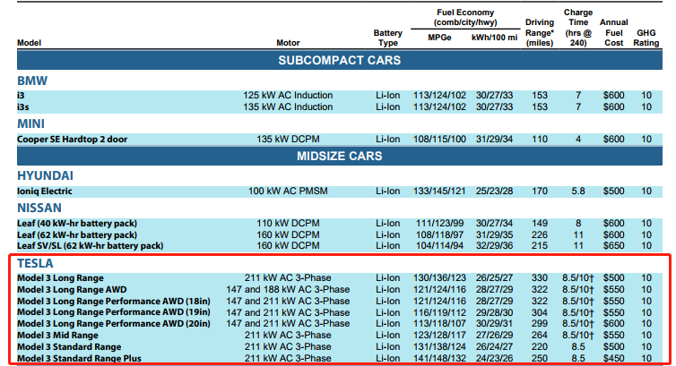Click the 5.8 hours charge time value

pyautogui.click(x=578, y=191)
